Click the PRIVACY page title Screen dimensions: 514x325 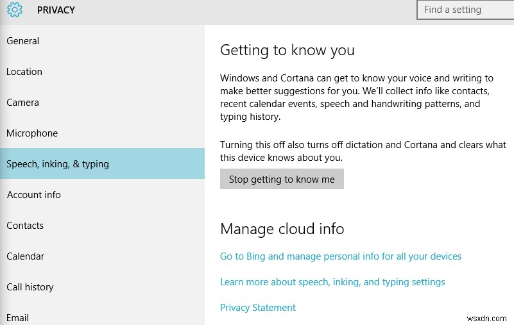[56, 10]
